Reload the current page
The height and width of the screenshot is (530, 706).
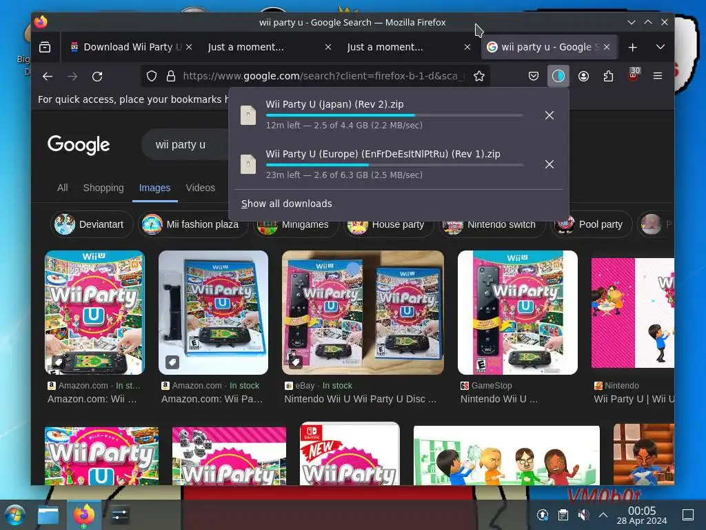(x=97, y=76)
